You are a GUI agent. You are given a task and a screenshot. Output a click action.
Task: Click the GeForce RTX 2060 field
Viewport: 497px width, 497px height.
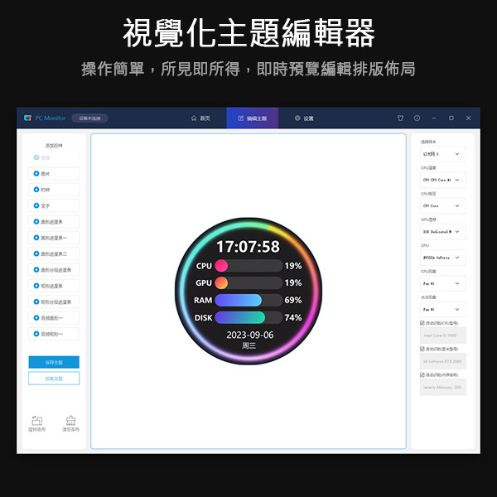click(443, 361)
